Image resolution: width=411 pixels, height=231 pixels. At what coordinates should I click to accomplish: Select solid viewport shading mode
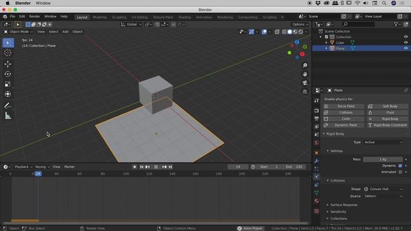pos(290,31)
